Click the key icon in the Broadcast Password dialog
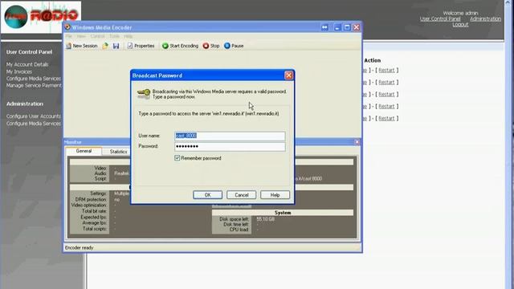Image resolution: width=514 pixels, height=289 pixels. [x=144, y=94]
